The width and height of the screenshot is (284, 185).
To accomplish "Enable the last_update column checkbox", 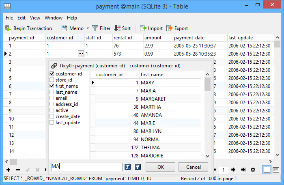I will click(52, 122).
